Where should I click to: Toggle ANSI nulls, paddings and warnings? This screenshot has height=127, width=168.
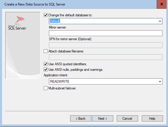45,70
